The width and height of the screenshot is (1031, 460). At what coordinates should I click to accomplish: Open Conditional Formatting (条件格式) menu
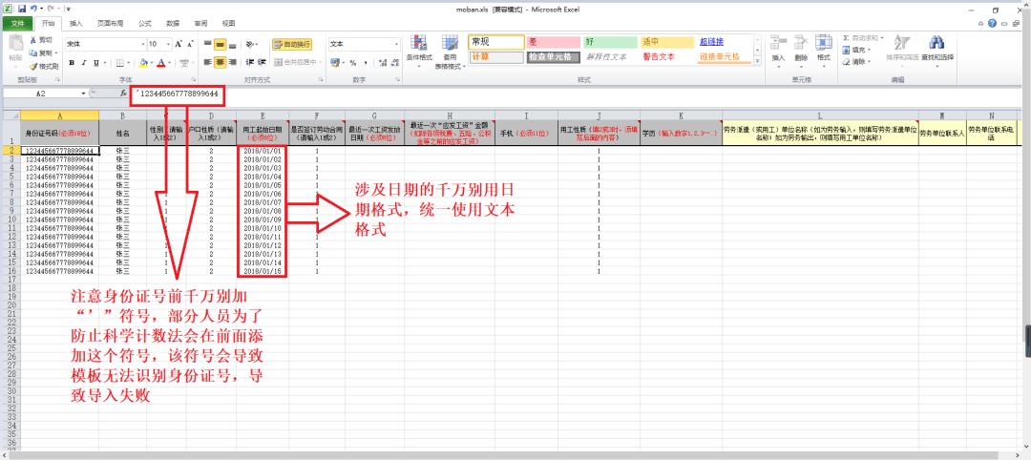coord(418,50)
